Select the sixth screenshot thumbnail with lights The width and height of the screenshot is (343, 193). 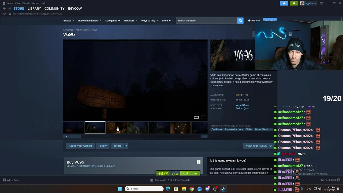(181, 128)
